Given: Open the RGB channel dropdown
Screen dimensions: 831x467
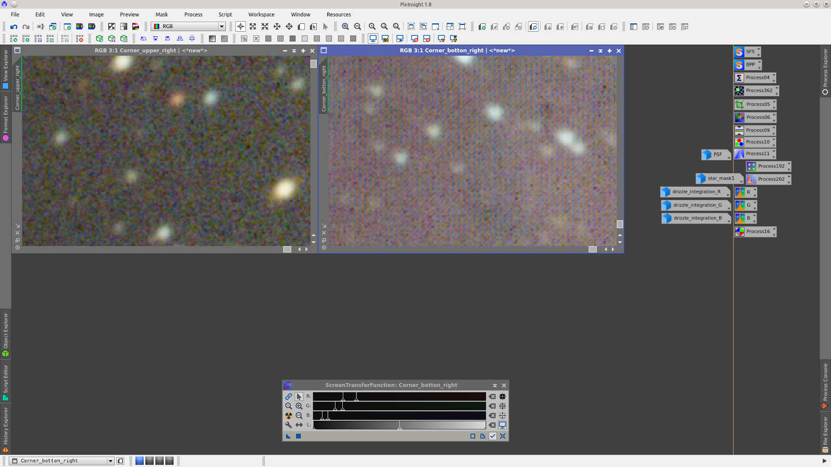Looking at the screenshot, I should tap(189, 26).
